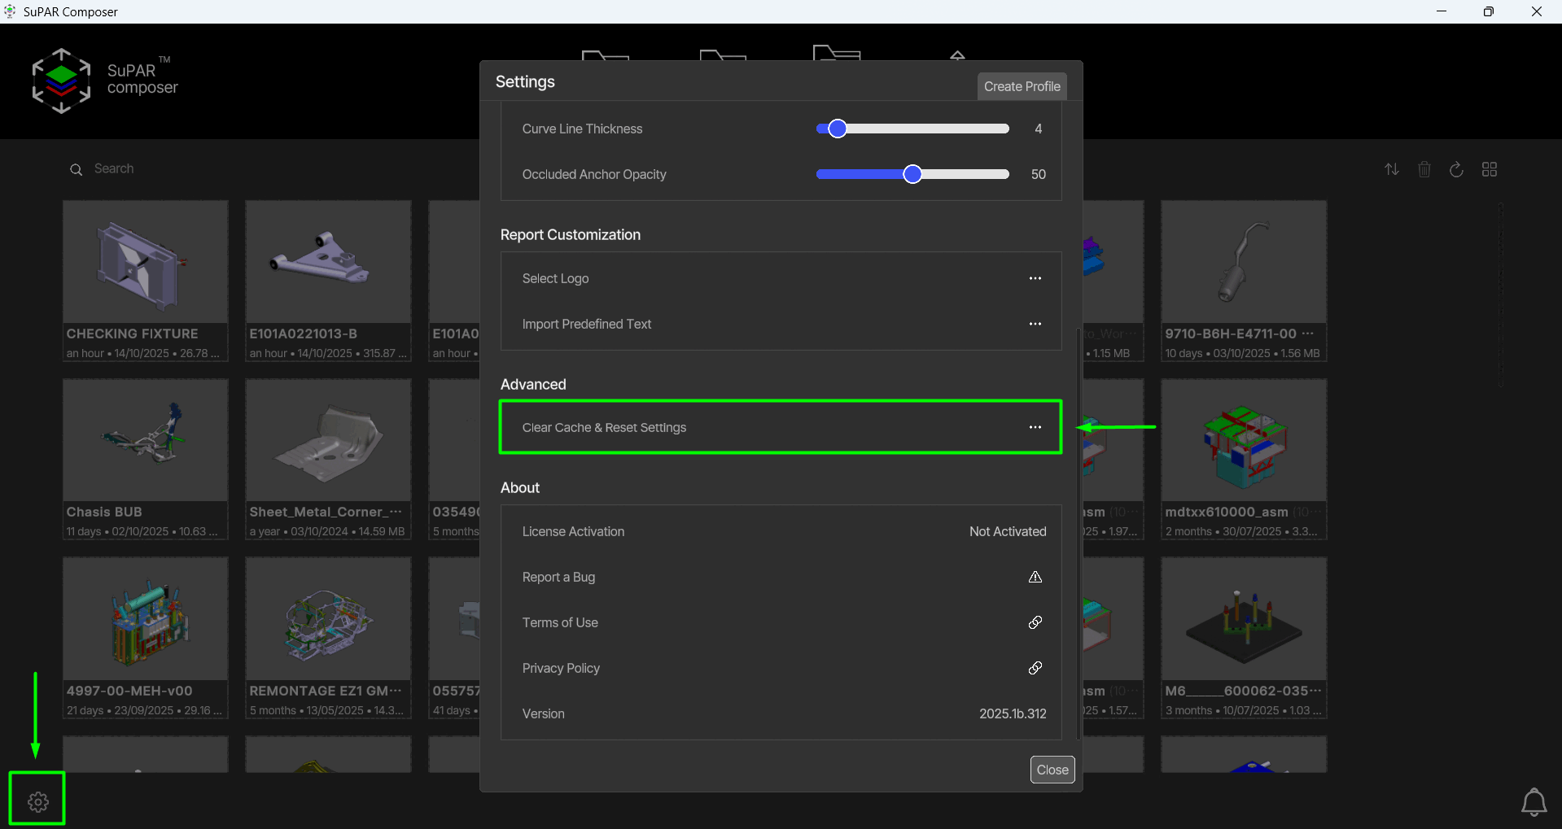Open the REMONTAGE EZ1 GM model thumbnail

point(329,618)
